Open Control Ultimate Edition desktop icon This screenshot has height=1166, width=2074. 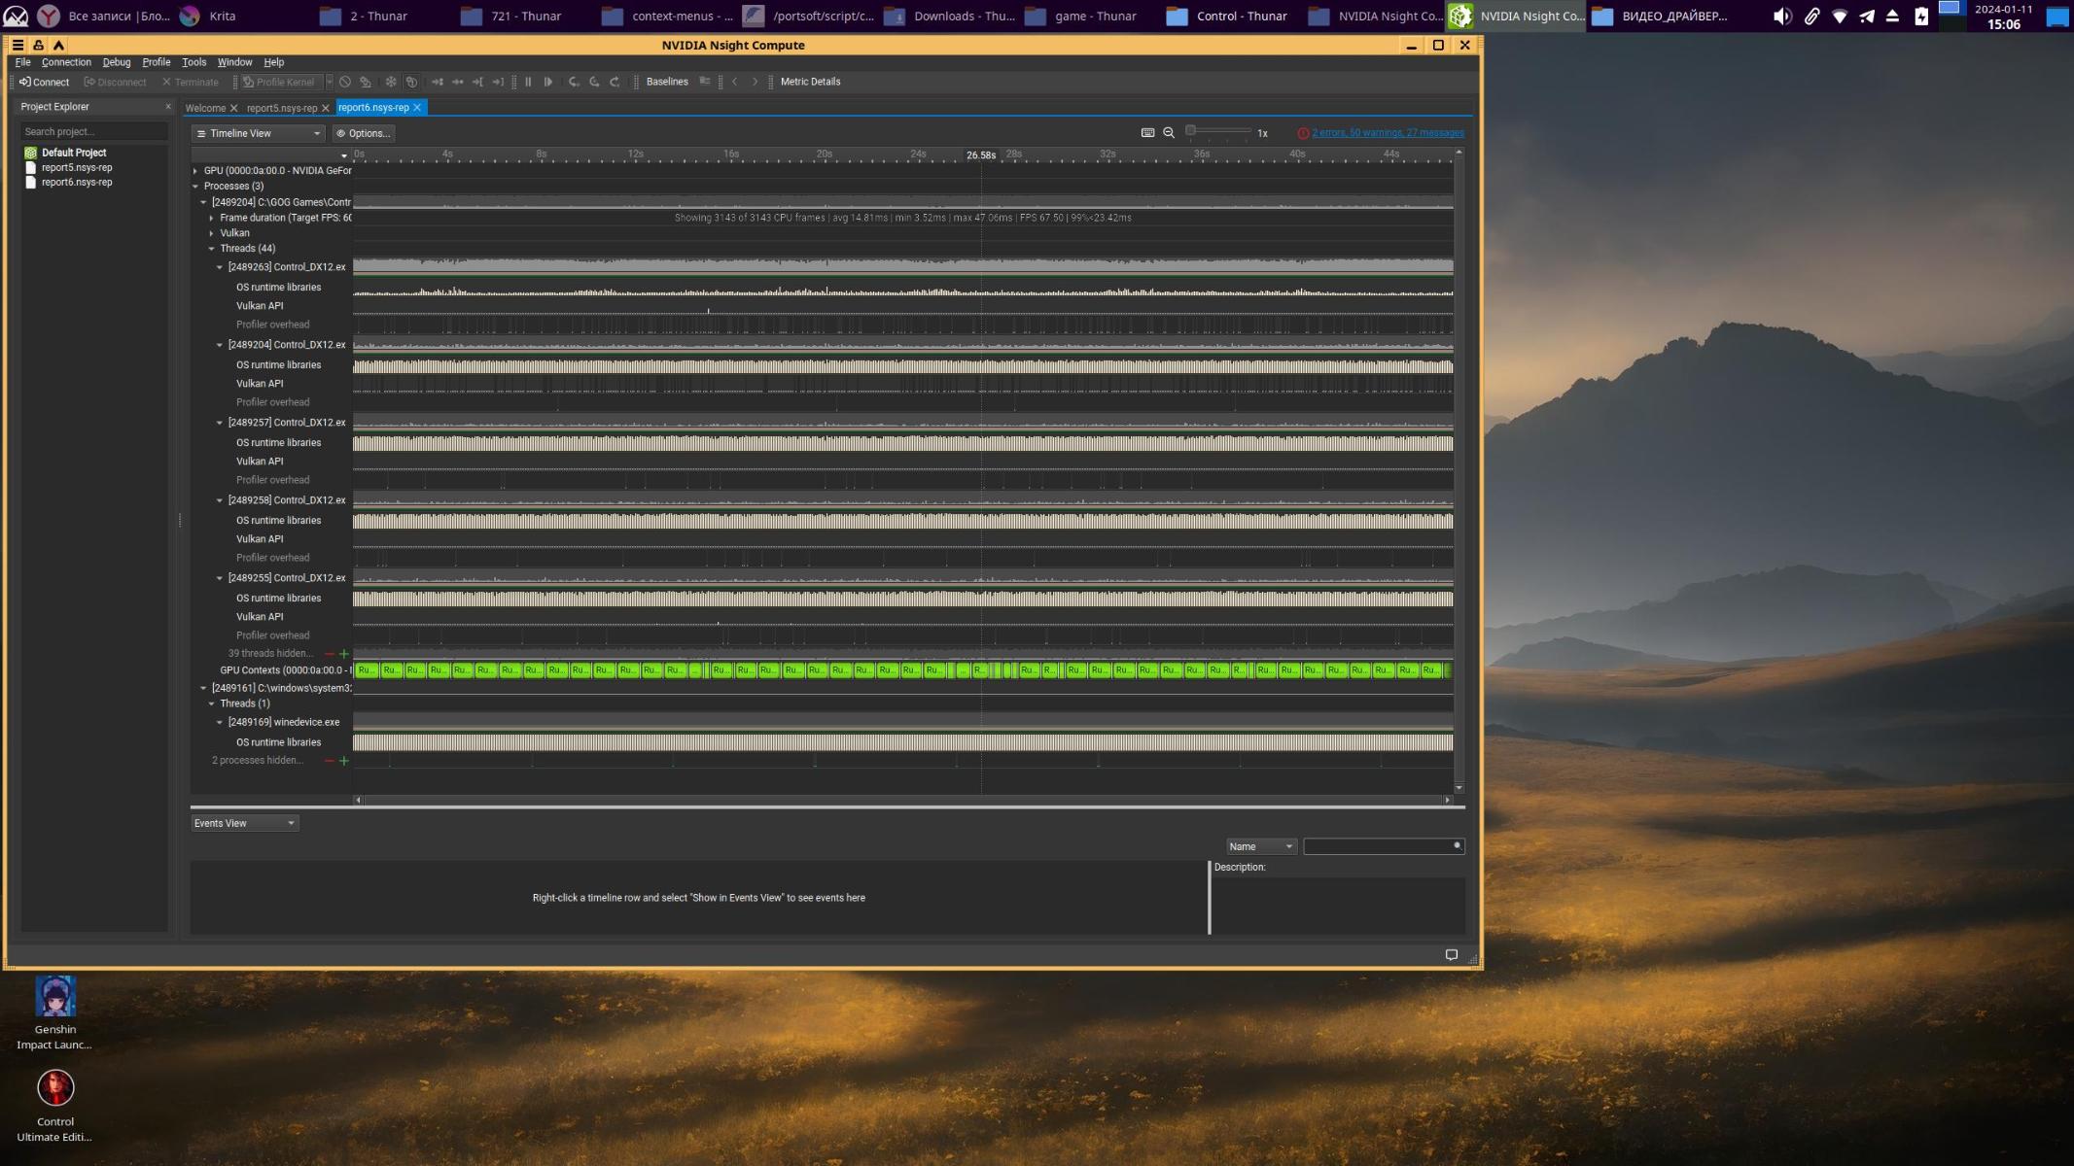pos(55,1089)
